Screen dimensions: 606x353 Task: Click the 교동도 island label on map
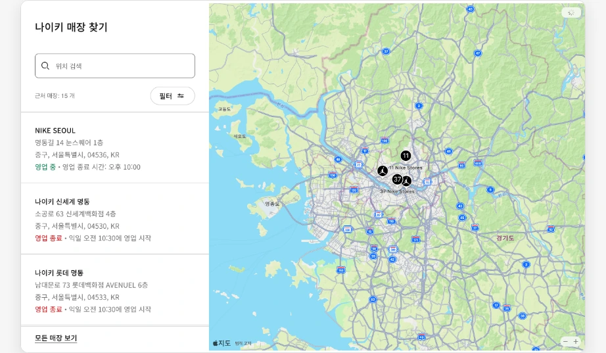(224, 109)
